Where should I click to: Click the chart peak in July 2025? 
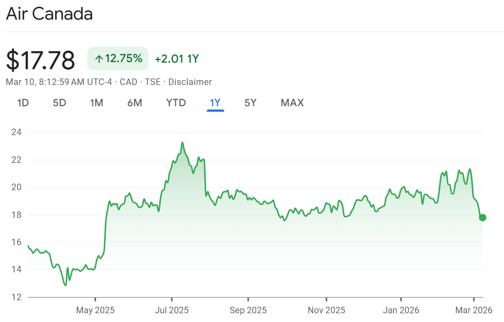tap(182, 143)
